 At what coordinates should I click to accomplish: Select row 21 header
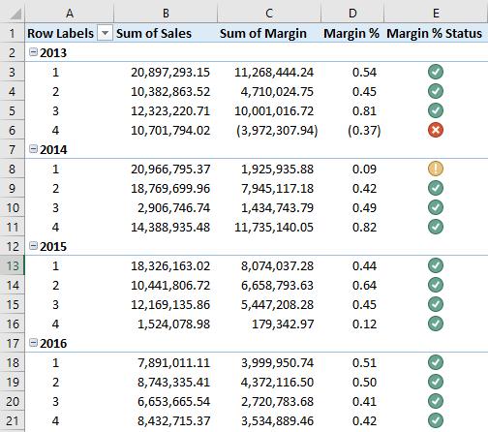[x=13, y=420]
